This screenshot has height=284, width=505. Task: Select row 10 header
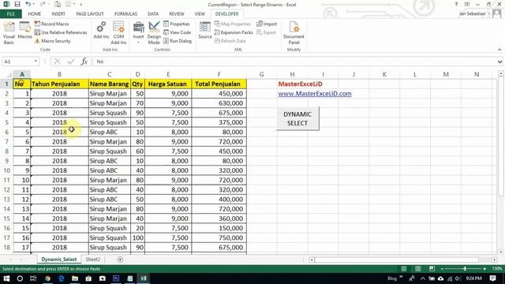coord(6,170)
